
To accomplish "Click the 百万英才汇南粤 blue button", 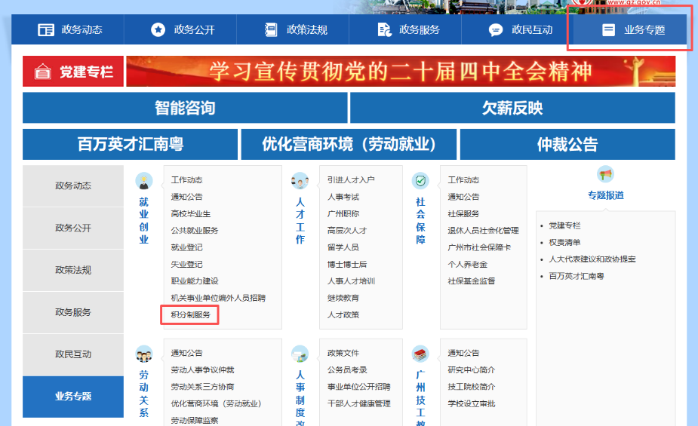I will (x=130, y=144).
